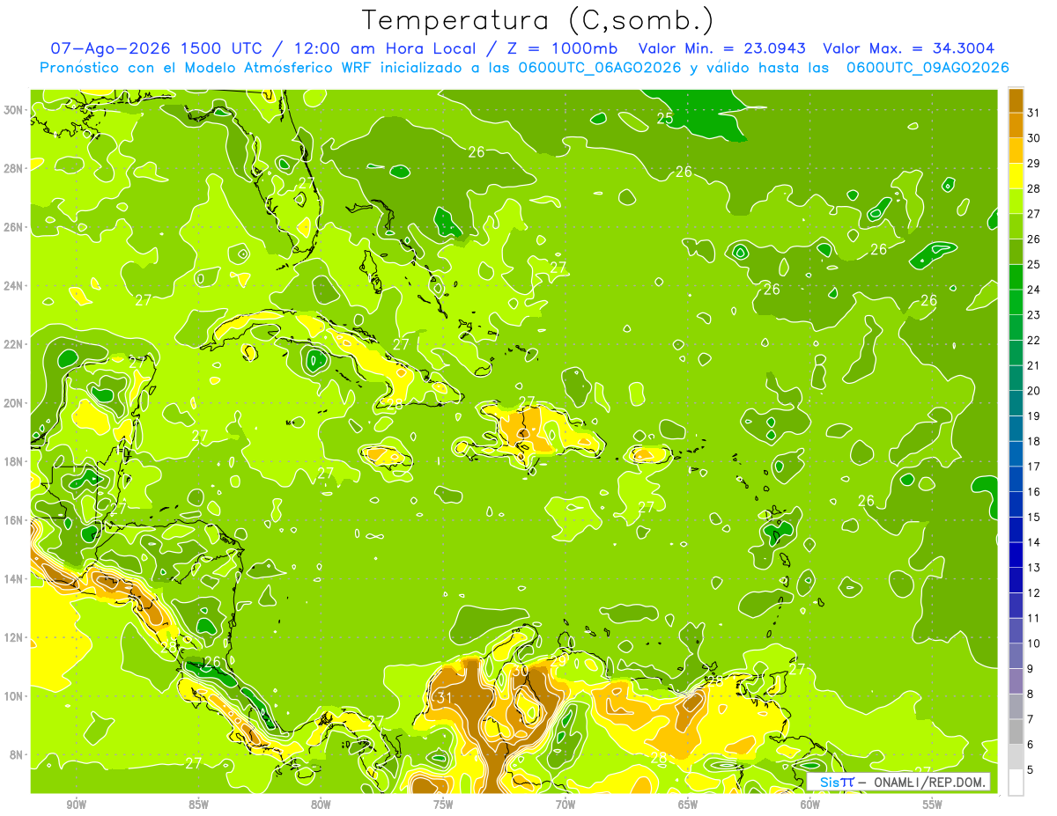Click the legend value "28" beside color bar
This screenshot has height=816, width=1057.
(x=1034, y=188)
